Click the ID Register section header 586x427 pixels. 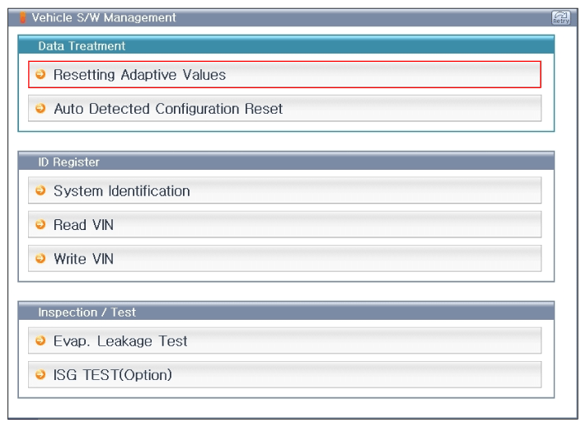click(x=68, y=162)
